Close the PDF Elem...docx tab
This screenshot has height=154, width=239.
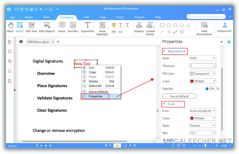(x=53, y=42)
